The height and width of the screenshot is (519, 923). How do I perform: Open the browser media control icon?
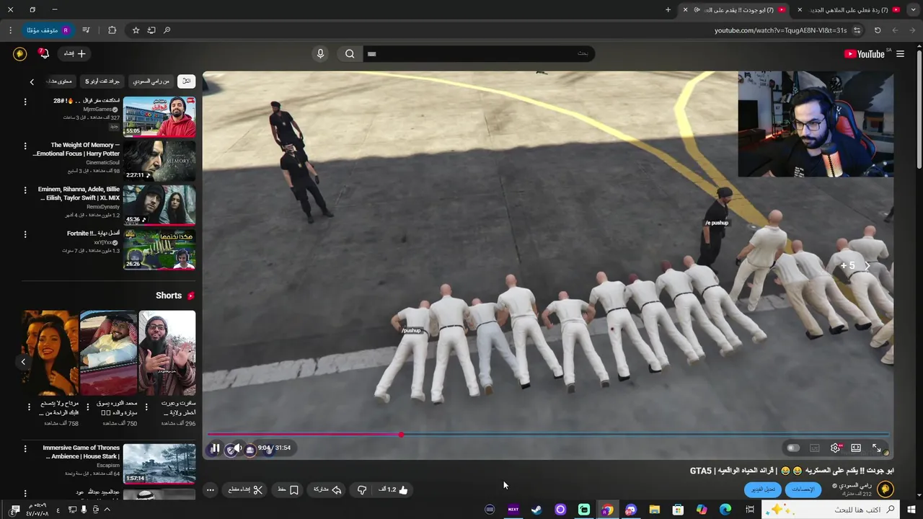pos(87,30)
